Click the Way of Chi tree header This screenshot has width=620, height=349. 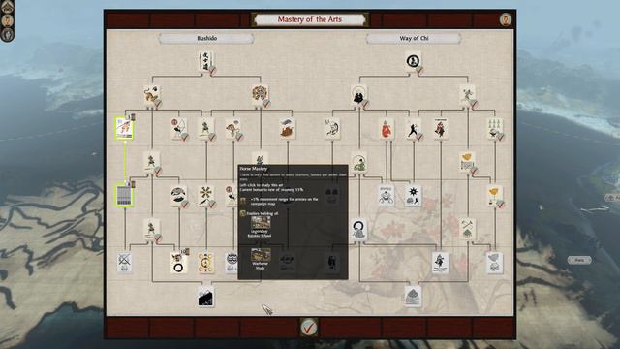click(x=414, y=38)
